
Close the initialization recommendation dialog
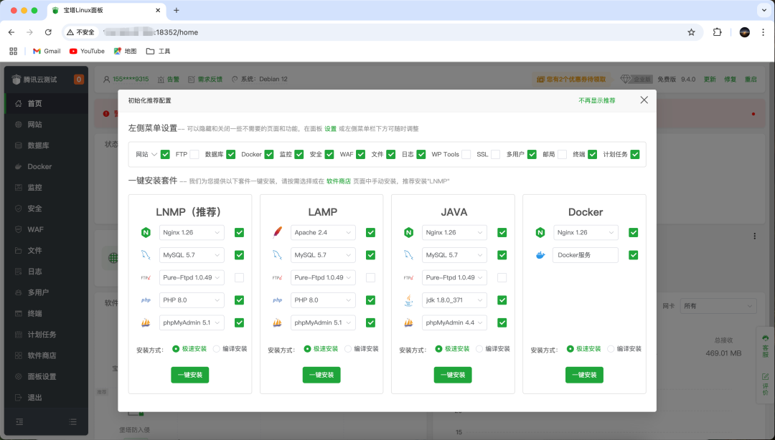tap(644, 100)
